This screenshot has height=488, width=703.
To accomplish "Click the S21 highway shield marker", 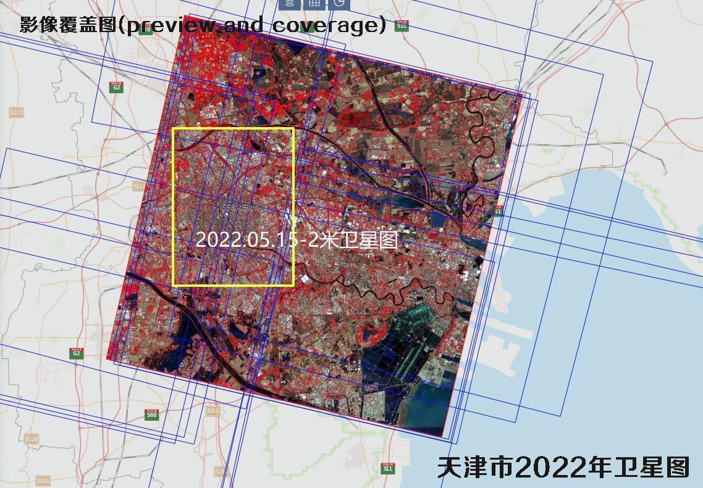I will 402,25.
